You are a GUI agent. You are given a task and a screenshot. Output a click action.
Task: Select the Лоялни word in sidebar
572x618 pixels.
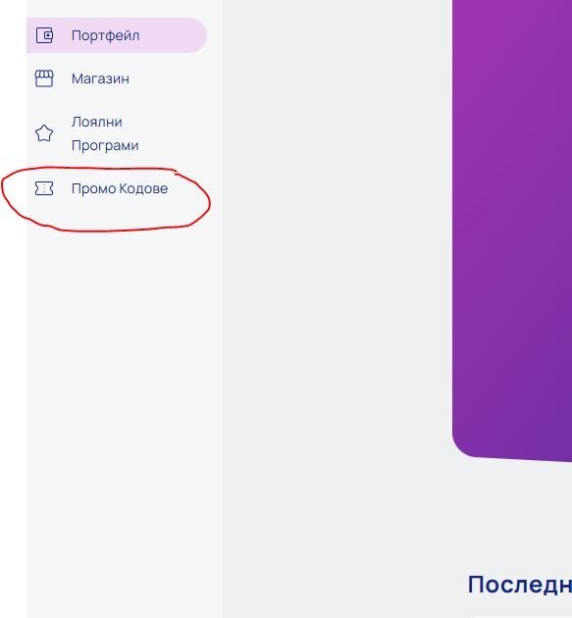[x=97, y=122]
